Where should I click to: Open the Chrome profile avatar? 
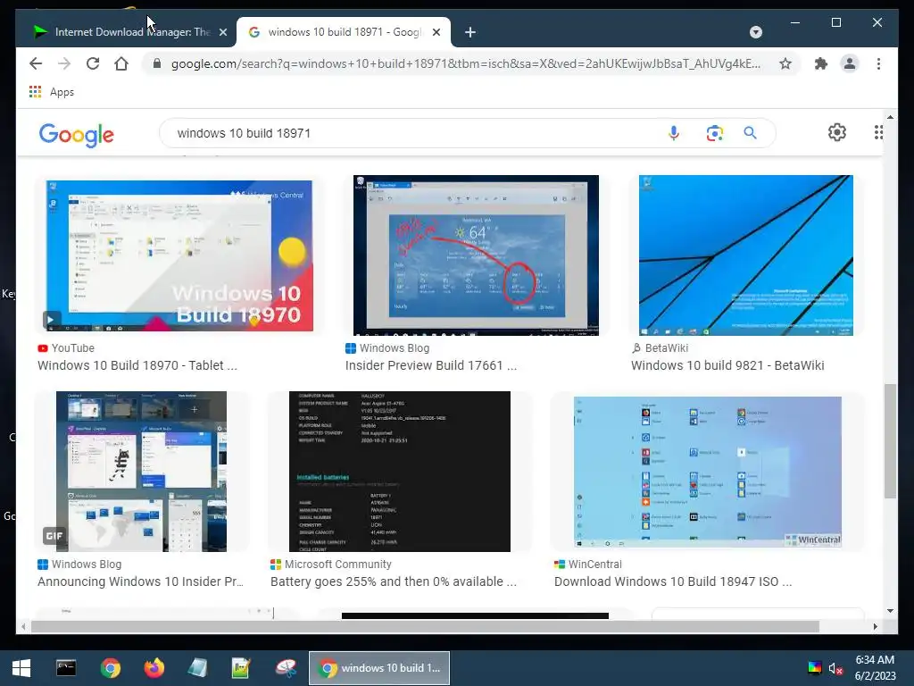pyautogui.click(x=850, y=63)
